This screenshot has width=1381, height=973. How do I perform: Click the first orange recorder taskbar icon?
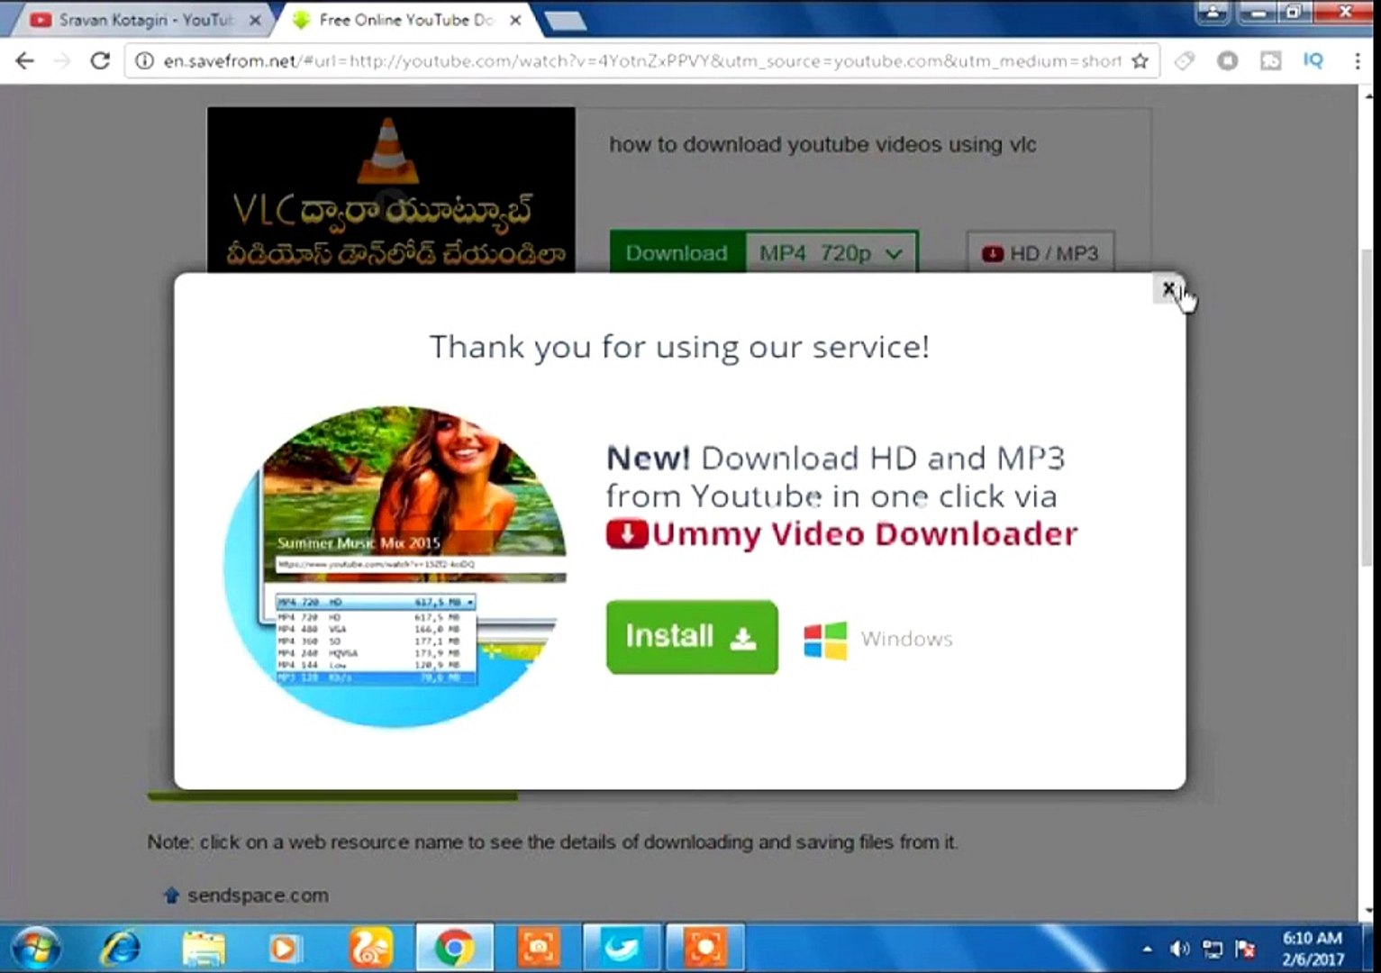(x=539, y=949)
